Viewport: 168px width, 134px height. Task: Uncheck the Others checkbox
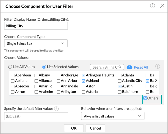pos(145,98)
